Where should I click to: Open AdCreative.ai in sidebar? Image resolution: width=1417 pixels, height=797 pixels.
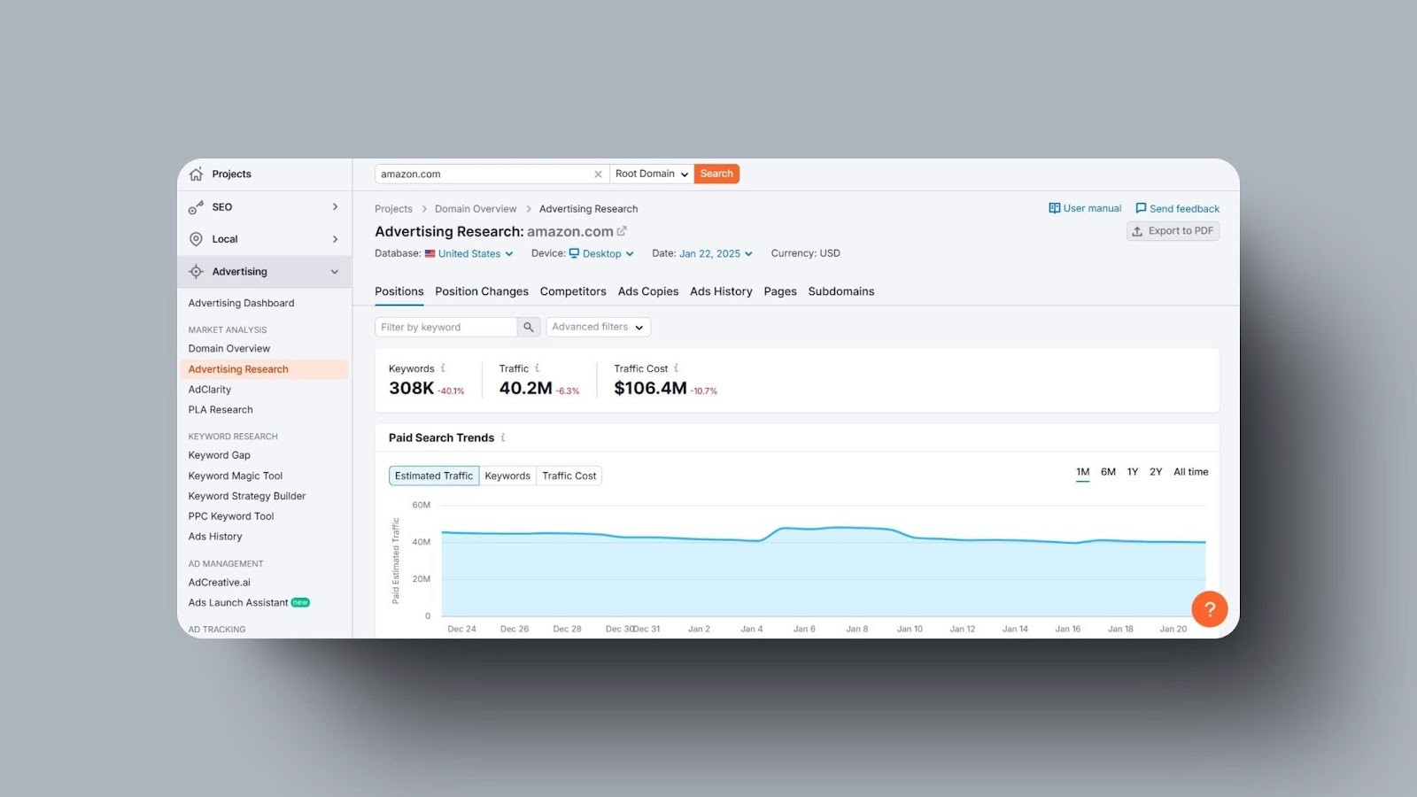220,583
